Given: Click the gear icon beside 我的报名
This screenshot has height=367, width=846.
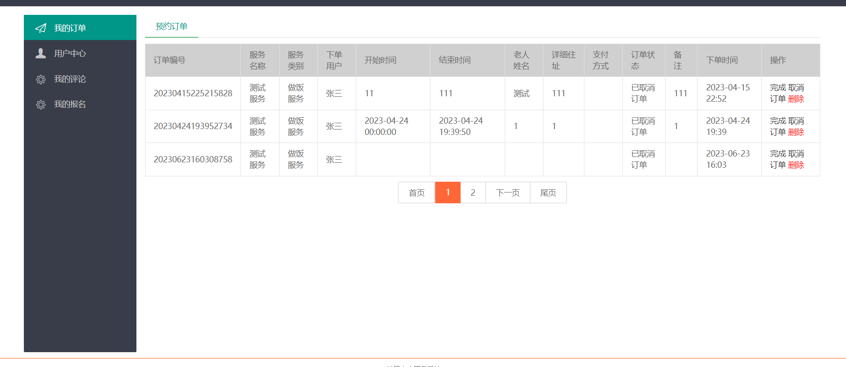Looking at the screenshot, I should tap(41, 104).
